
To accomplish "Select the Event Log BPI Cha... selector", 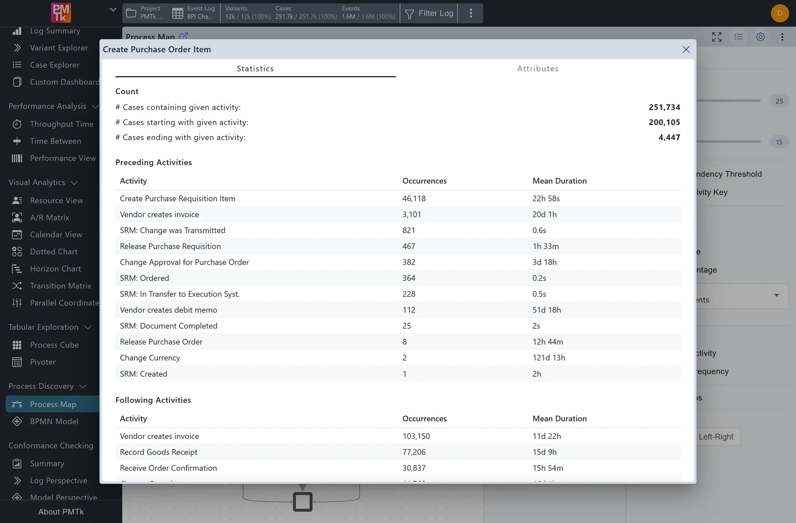I will (x=194, y=13).
